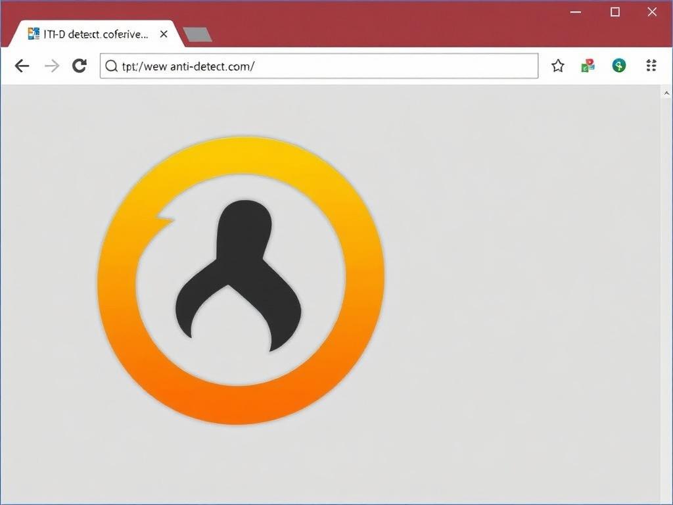Image resolution: width=673 pixels, height=505 pixels.
Task: Close the detect.coferive tab
Action: coord(164,34)
